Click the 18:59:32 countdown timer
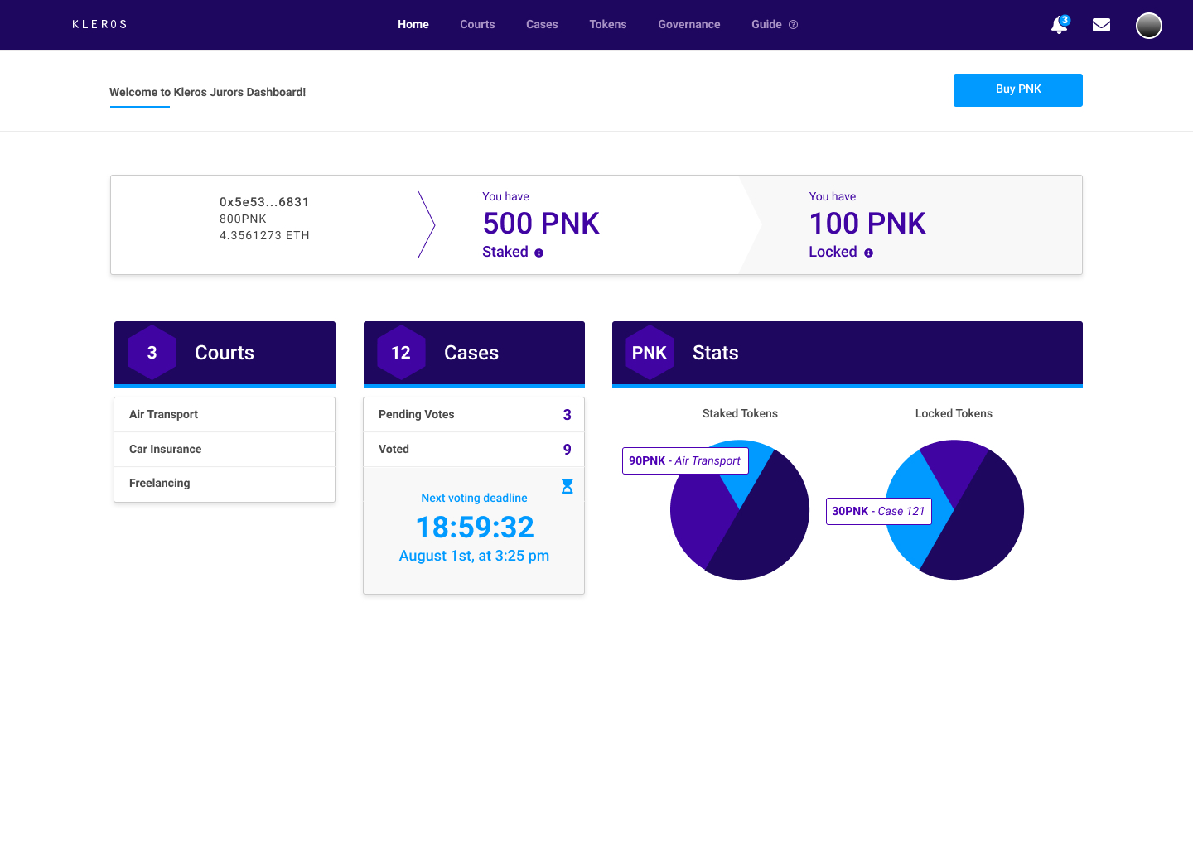1193x848 pixels. point(475,528)
